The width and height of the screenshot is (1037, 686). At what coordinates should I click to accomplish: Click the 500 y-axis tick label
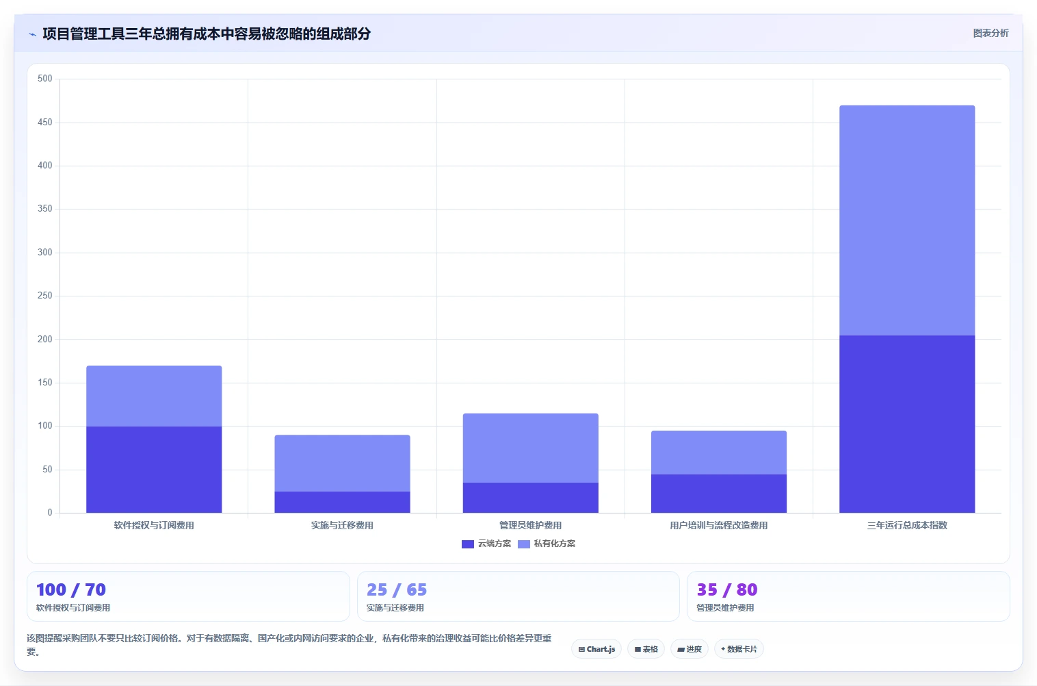tap(45, 79)
